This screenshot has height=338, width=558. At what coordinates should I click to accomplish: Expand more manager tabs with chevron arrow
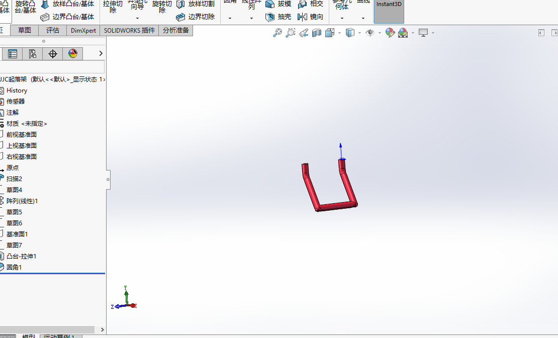[101, 53]
